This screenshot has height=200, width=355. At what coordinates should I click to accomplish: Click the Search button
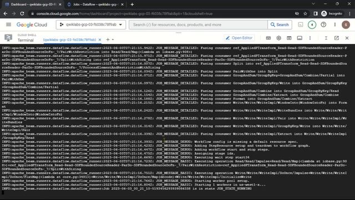click(280, 24)
